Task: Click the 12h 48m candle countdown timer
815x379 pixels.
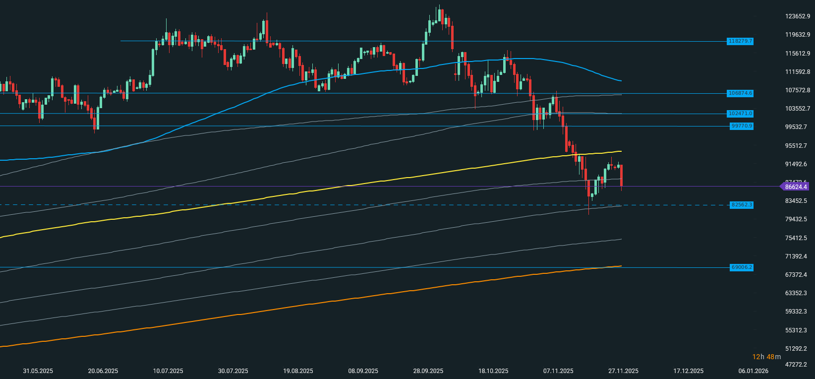Action: pos(766,357)
